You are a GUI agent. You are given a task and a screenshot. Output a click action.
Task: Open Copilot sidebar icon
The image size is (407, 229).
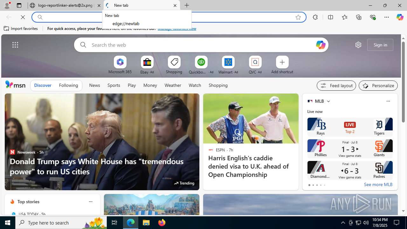[400, 17]
